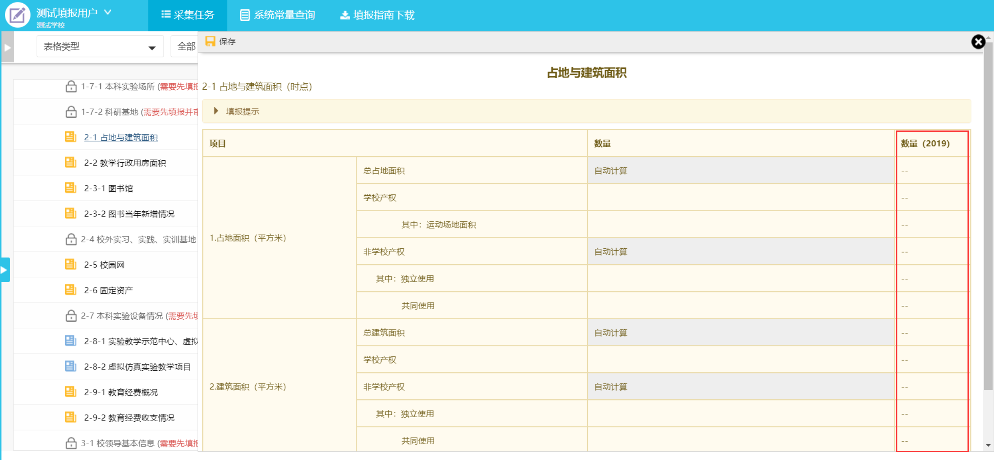Screen dimensions: 994x460
Task: Click the yellow form icon for 2-3-1 图书馆
Action: (x=71, y=188)
